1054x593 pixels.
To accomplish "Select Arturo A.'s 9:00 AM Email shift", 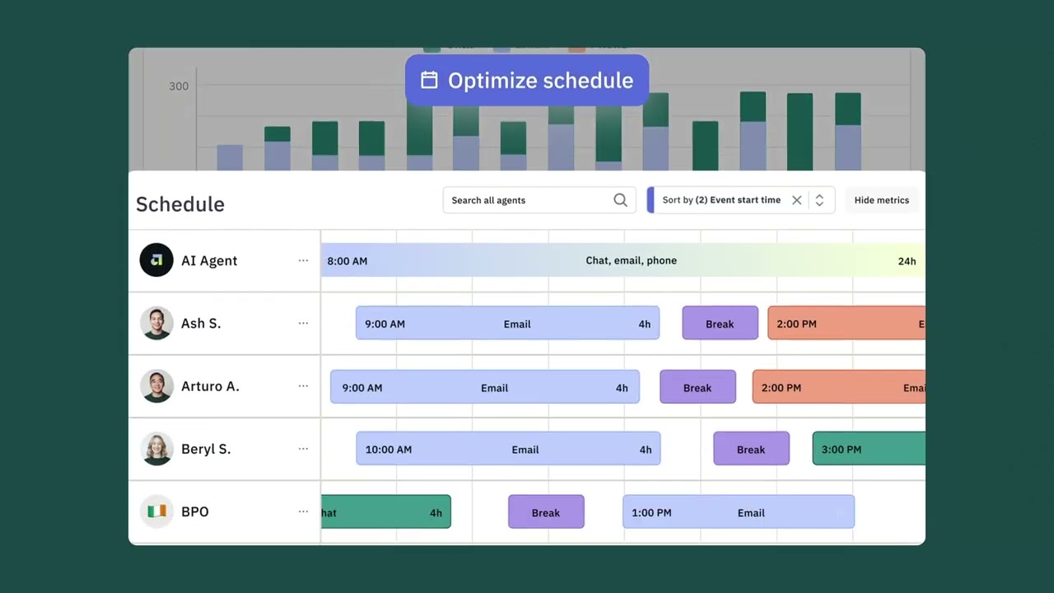I will [485, 387].
